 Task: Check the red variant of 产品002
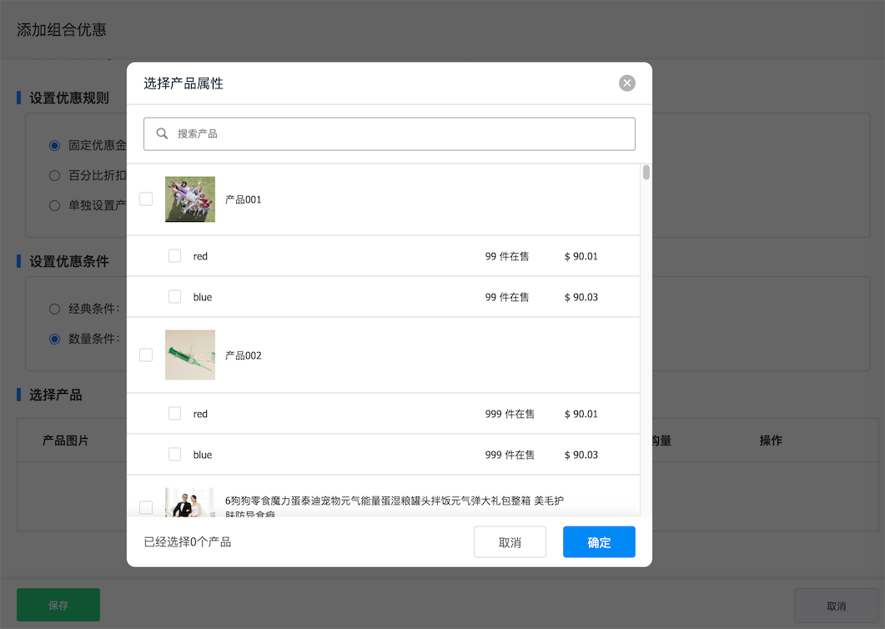175,413
